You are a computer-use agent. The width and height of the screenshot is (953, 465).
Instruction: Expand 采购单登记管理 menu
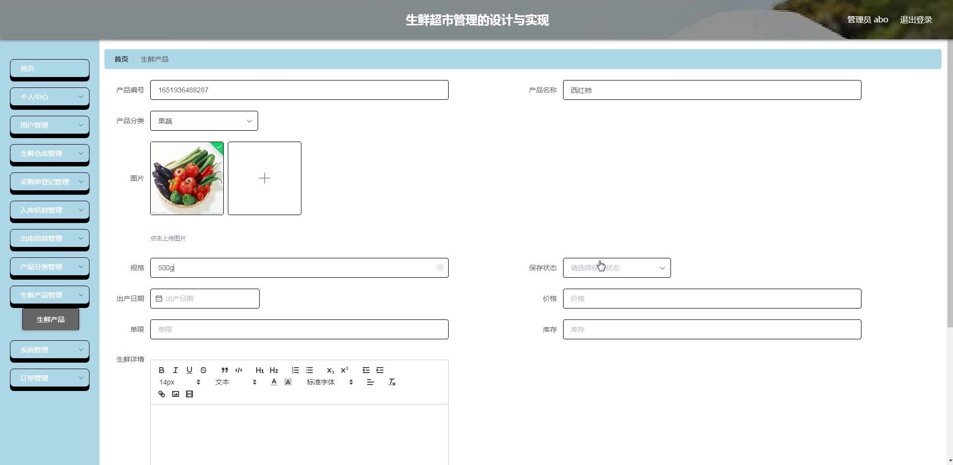50,182
